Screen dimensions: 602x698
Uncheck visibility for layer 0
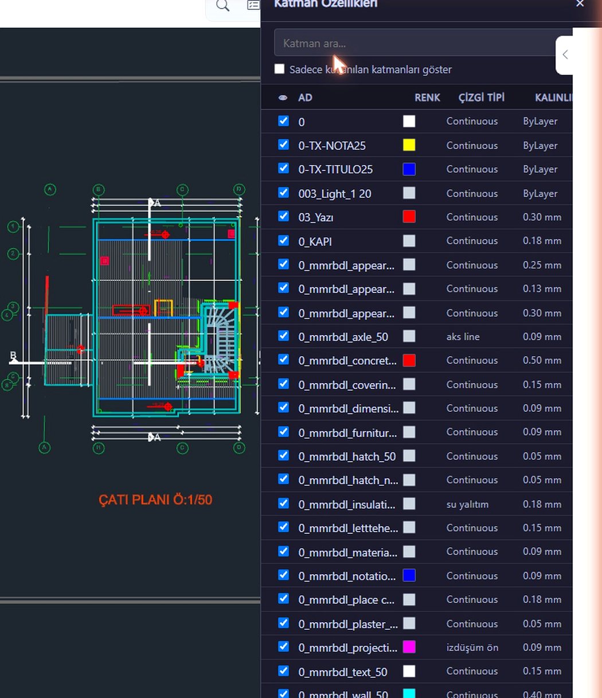tap(283, 121)
